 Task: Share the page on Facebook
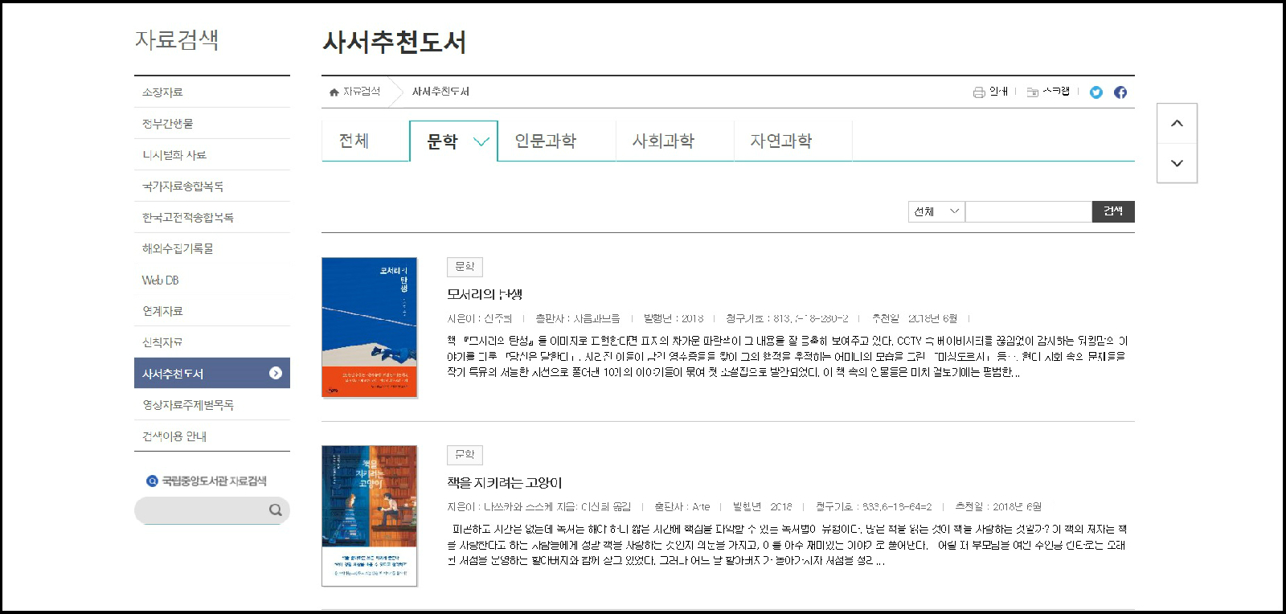point(1120,92)
